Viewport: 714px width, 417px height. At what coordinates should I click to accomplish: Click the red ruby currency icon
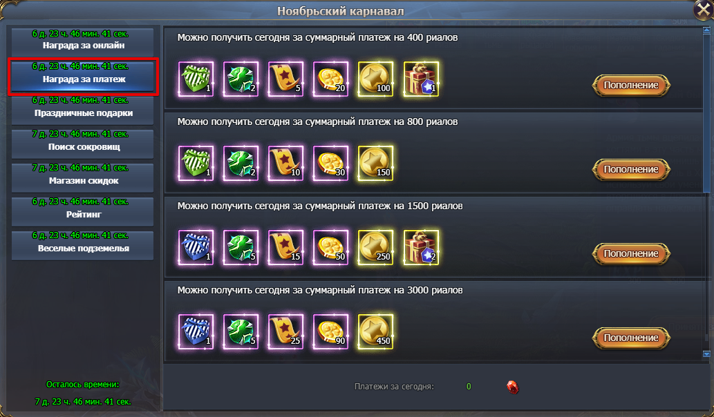(513, 387)
